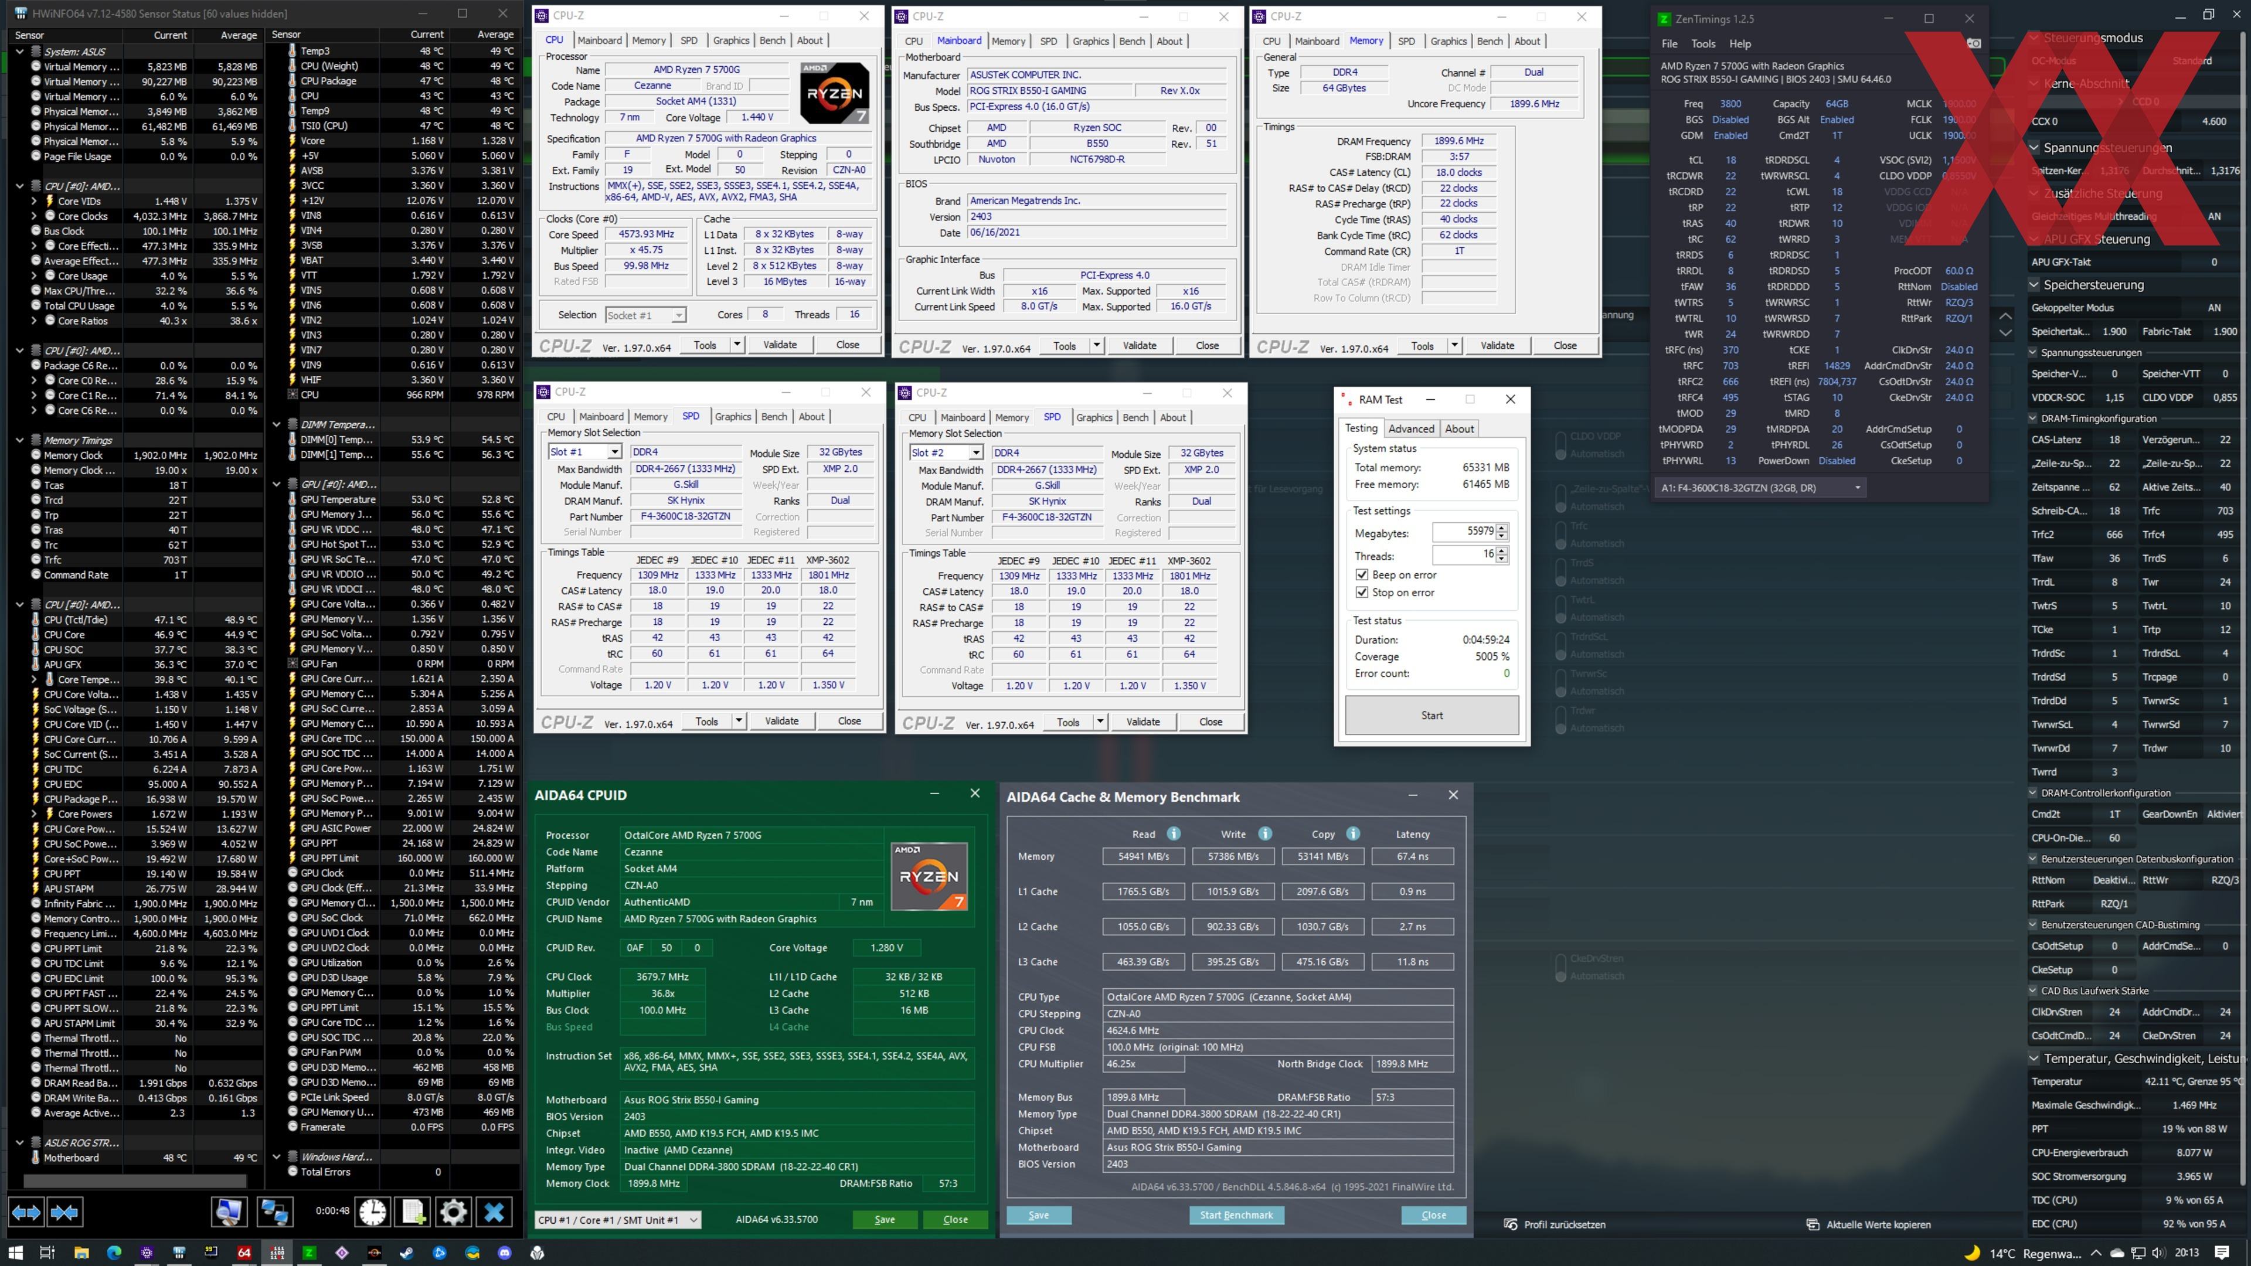Screen dimensions: 2251x1266
Task: Click the RAM Test taskbar icon
Action: tap(276, 1252)
